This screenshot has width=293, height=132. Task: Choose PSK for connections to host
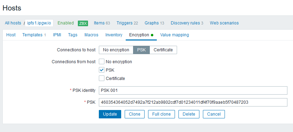click(141, 50)
